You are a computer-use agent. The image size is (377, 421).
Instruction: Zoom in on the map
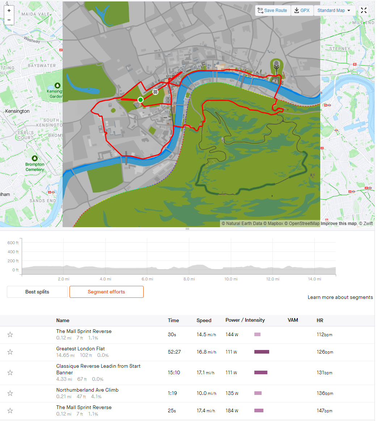click(x=9, y=11)
